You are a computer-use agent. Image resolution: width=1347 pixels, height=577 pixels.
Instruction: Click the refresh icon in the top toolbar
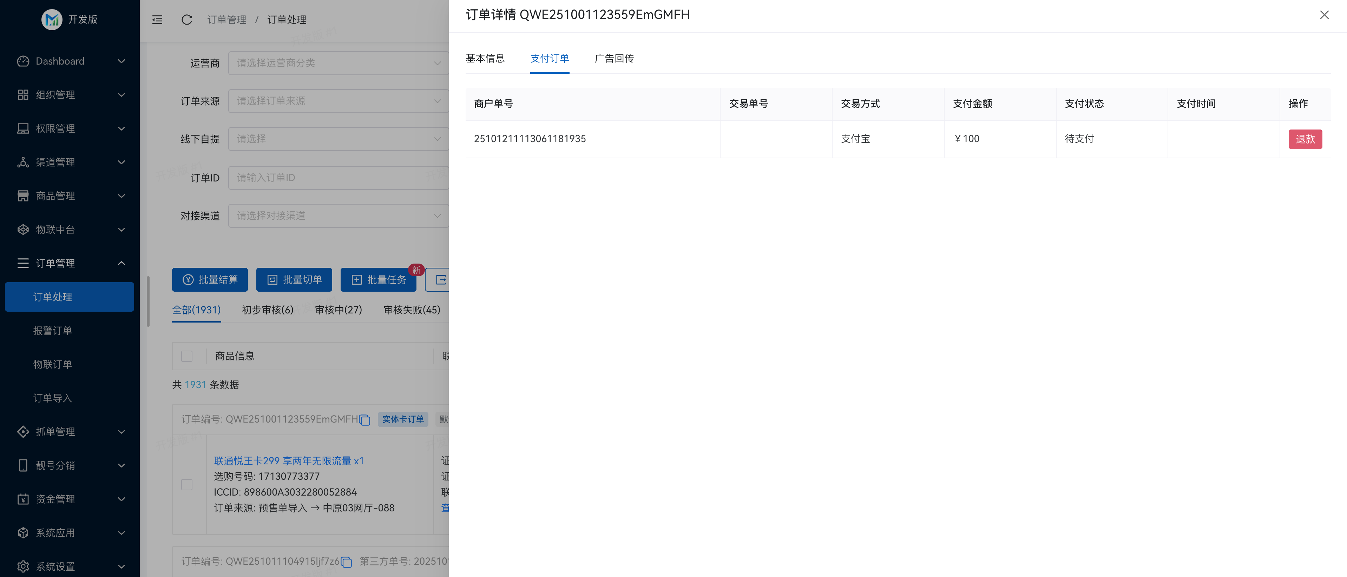coord(187,19)
